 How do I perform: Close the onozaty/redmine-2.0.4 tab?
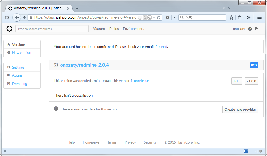[x=68, y=8]
